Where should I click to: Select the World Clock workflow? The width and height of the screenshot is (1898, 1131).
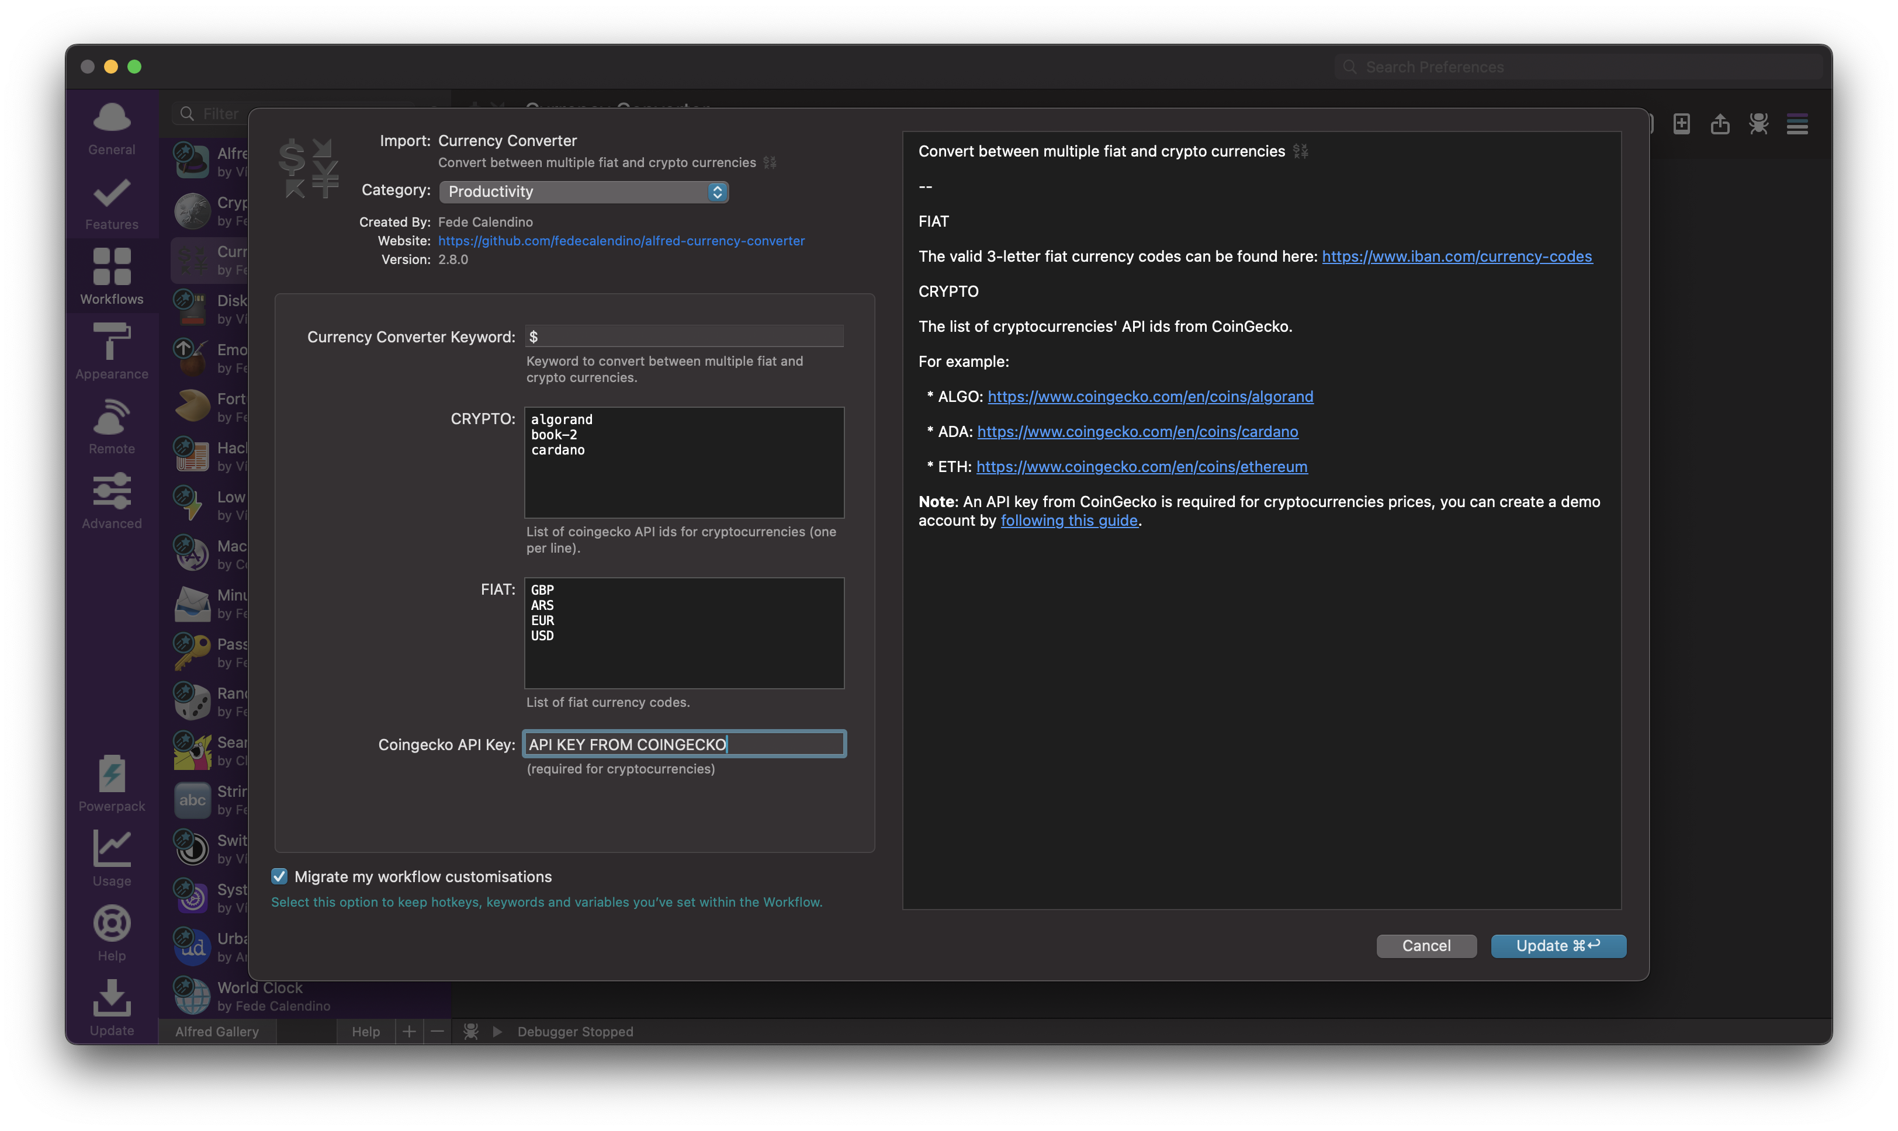(x=305, y=996)
